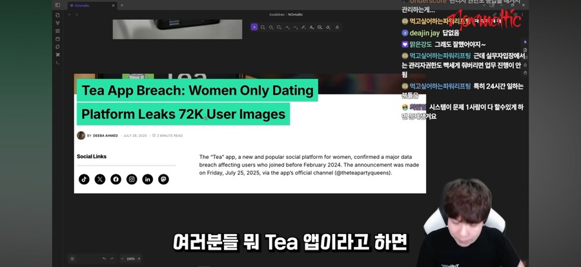The image size is (581, 267).
Task: Open a new tab with plus
Action: click(x=122, y=6)
